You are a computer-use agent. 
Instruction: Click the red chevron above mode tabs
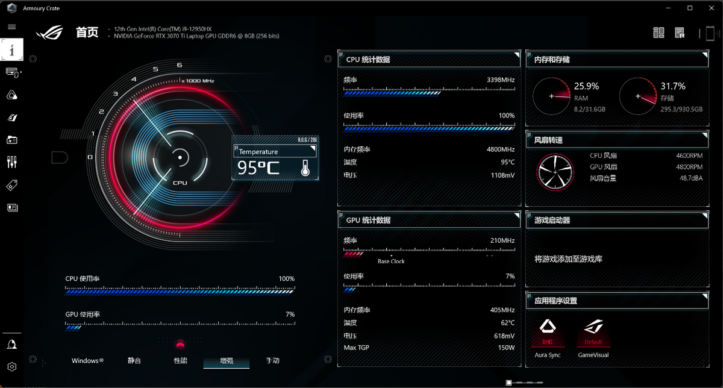(180, 344)
